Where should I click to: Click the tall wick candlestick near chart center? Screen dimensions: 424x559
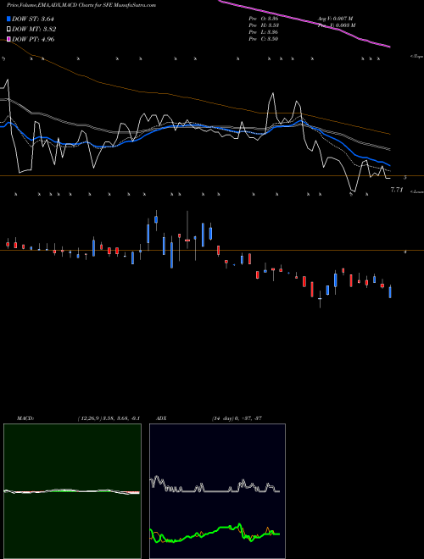pyautogui.click(x=187, y=230)
